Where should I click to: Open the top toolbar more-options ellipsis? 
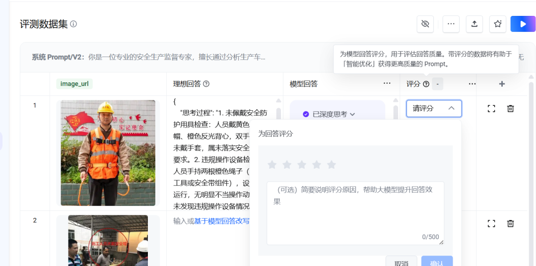451,24
